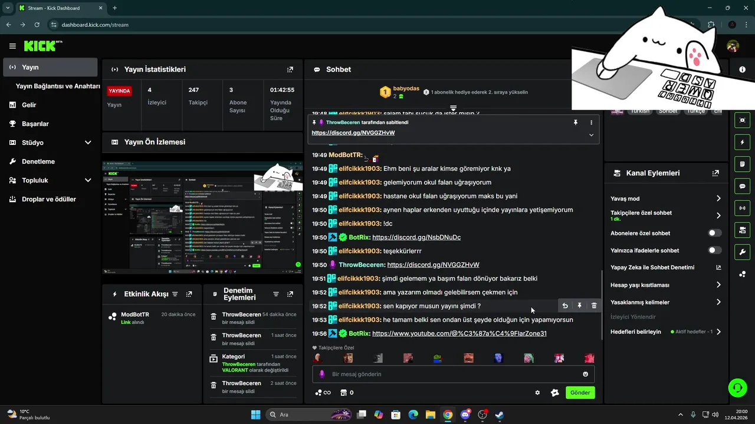Select Yayın in the sidebar
755x424 pixels.
click(x=50, y=67)
